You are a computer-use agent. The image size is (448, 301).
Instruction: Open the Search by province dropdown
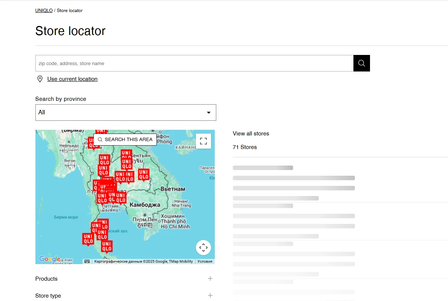click(x=125, y=112)
